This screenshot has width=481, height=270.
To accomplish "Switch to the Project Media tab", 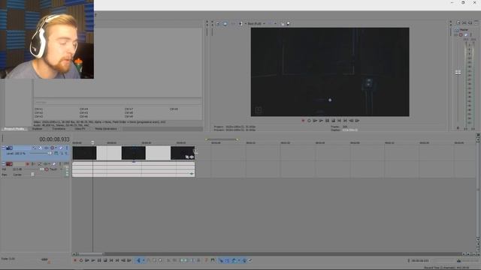I will (14, 129).
